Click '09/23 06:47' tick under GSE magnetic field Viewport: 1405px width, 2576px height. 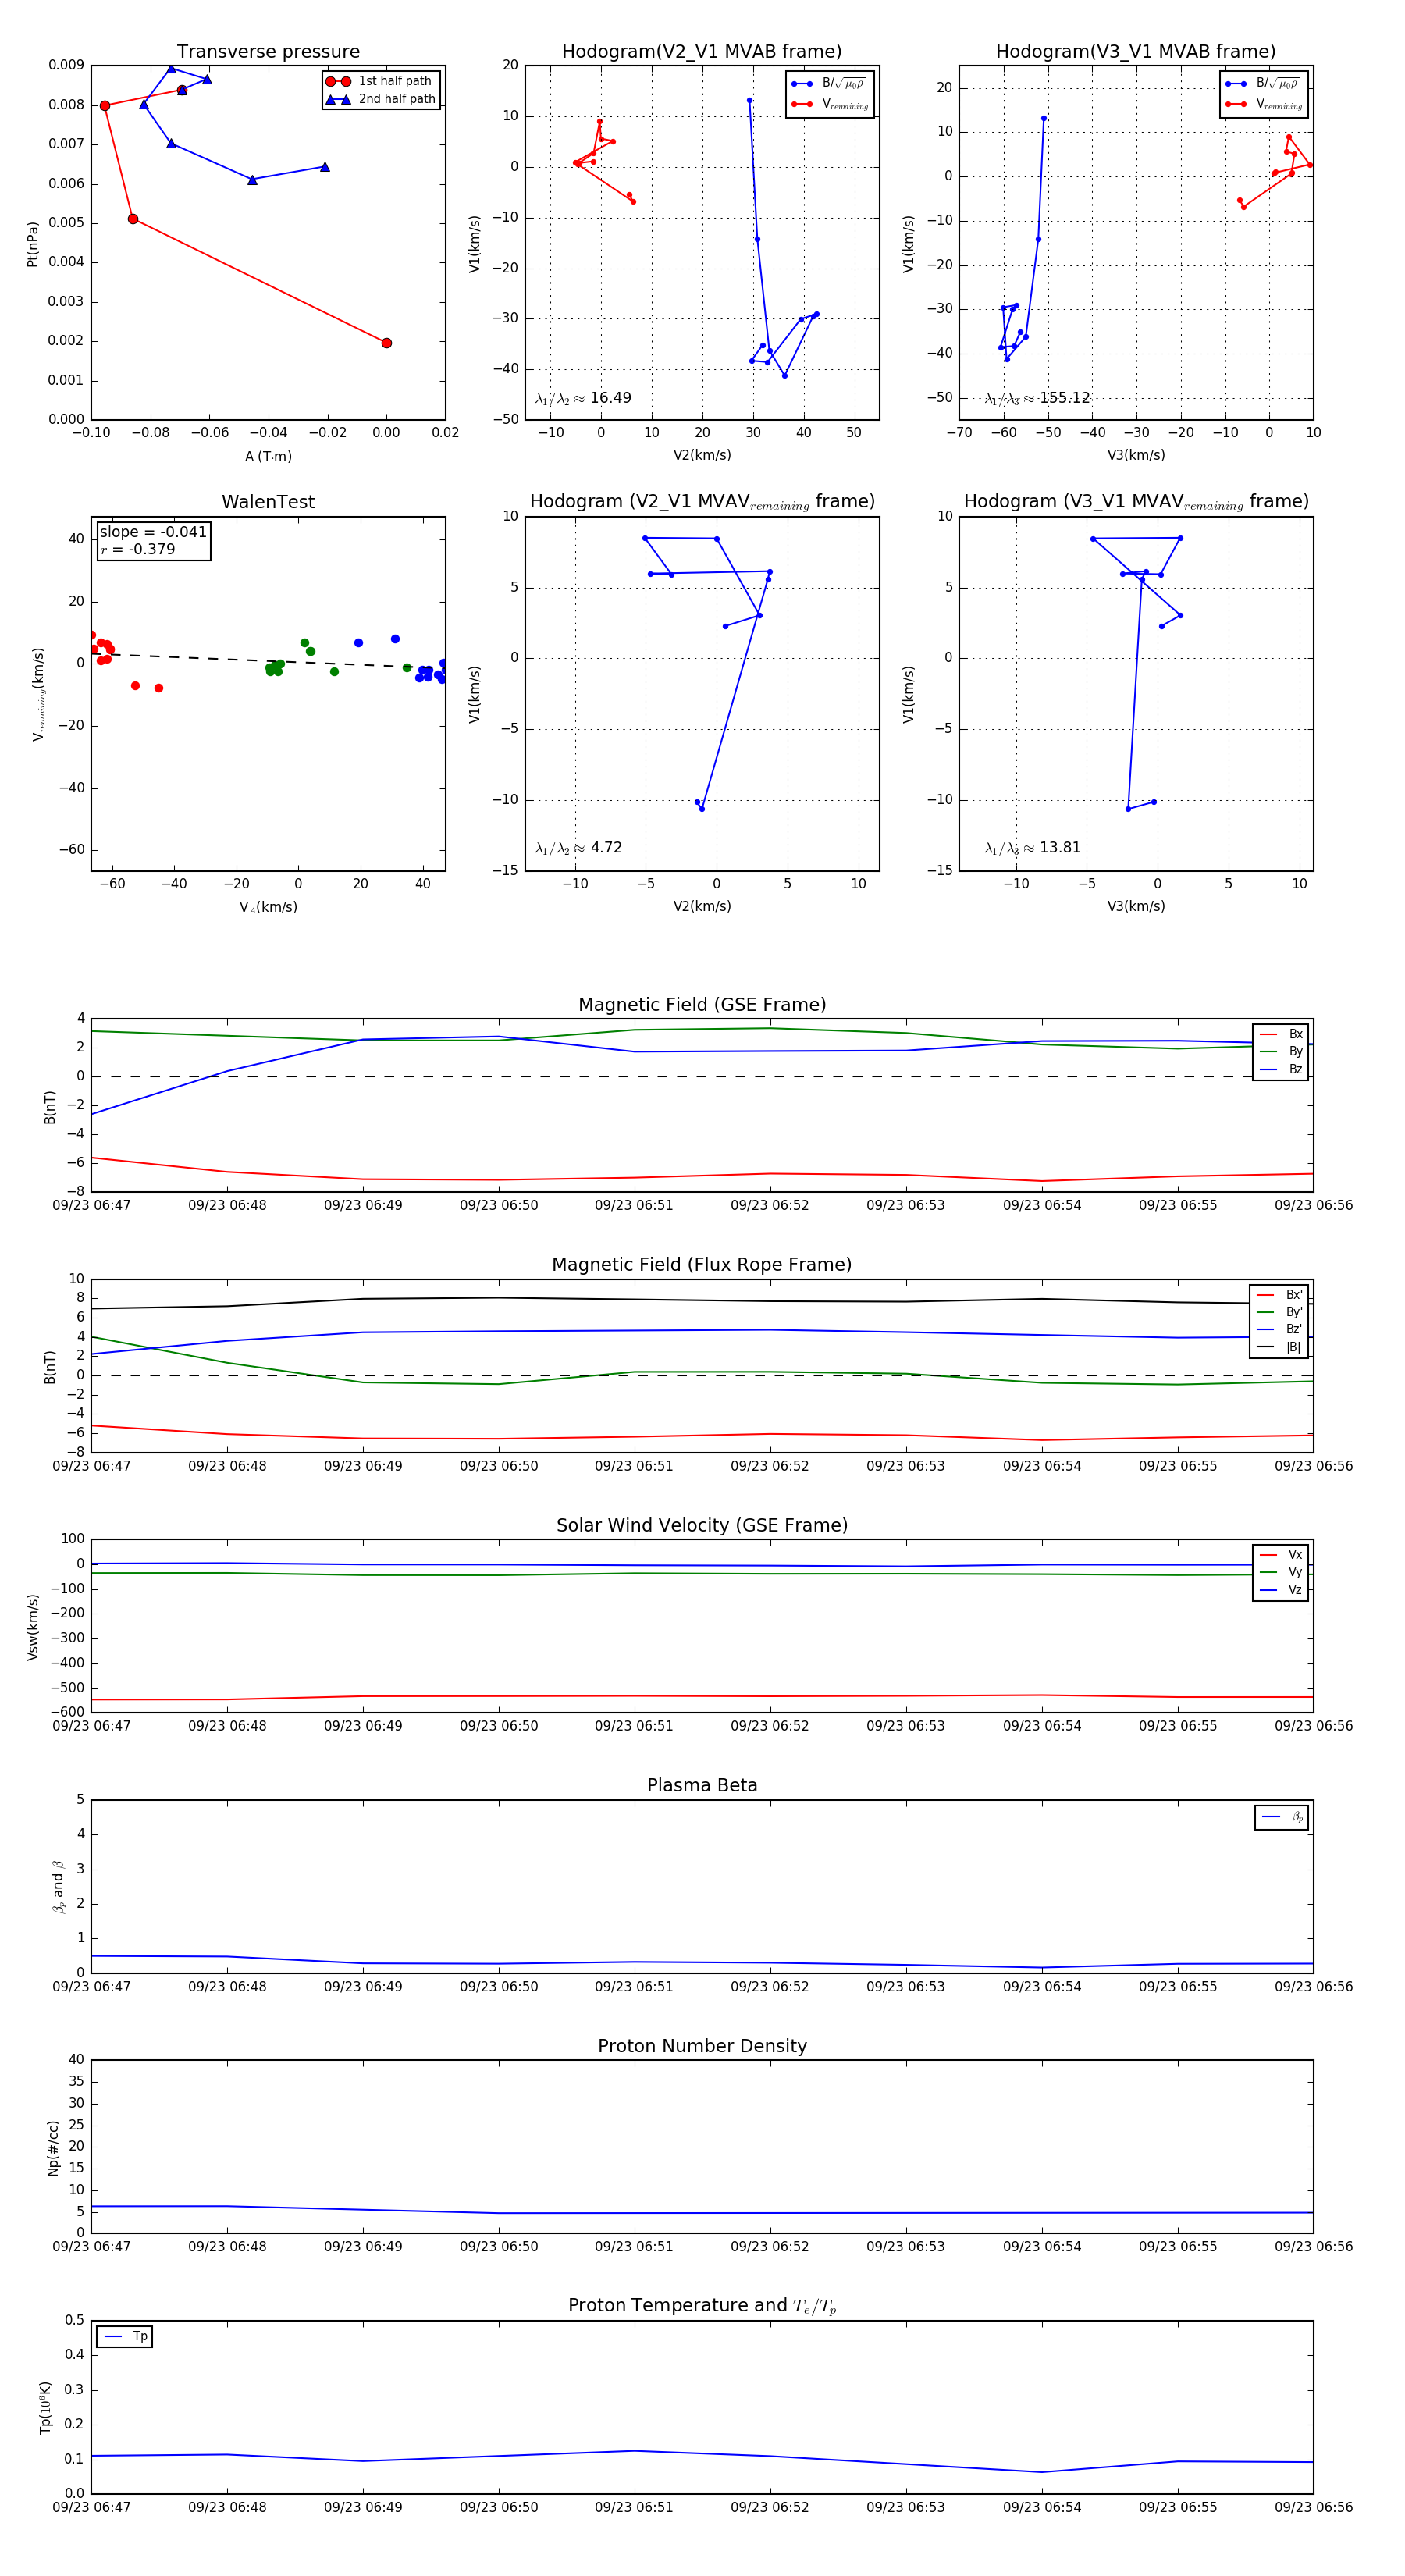(91, 1205)
